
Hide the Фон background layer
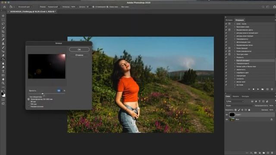pos(227,120)
